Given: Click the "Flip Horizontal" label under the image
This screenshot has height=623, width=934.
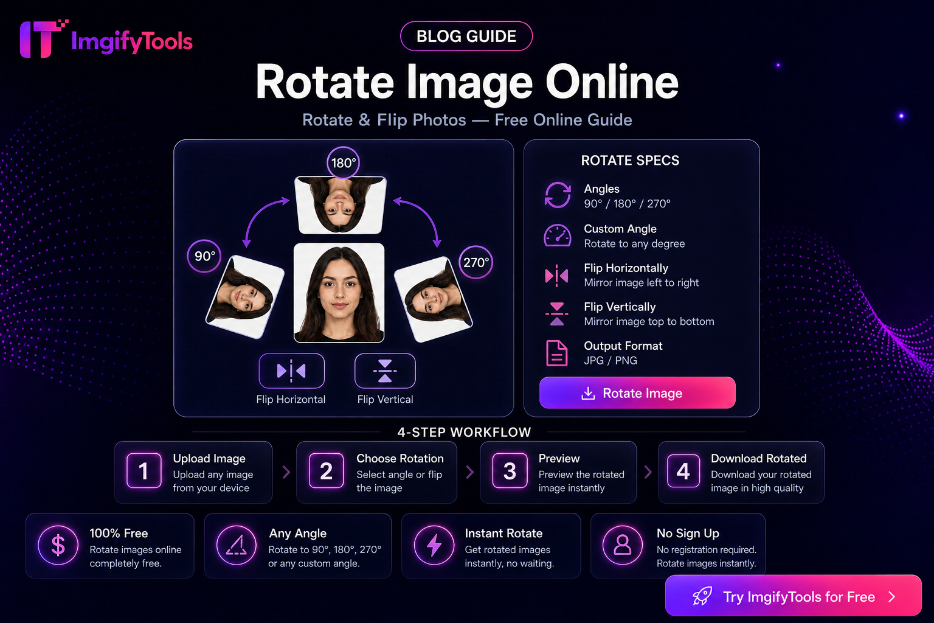Looking at the screenshot, I should 291,399.
